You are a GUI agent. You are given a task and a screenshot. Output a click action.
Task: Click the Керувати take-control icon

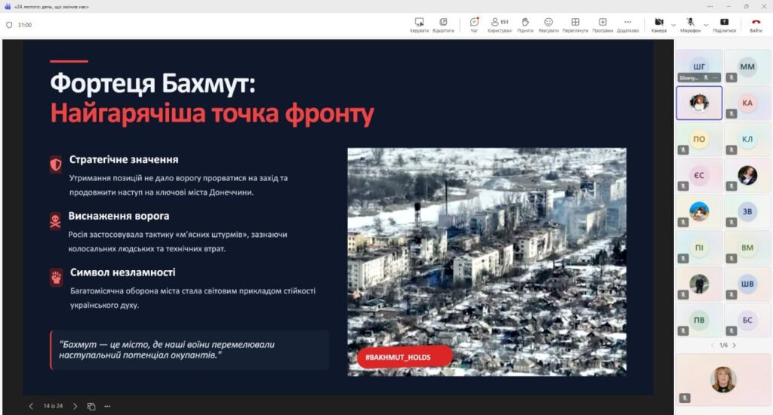[419, 25]
